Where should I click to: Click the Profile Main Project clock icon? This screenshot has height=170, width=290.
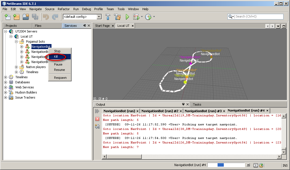pos(148,17)
